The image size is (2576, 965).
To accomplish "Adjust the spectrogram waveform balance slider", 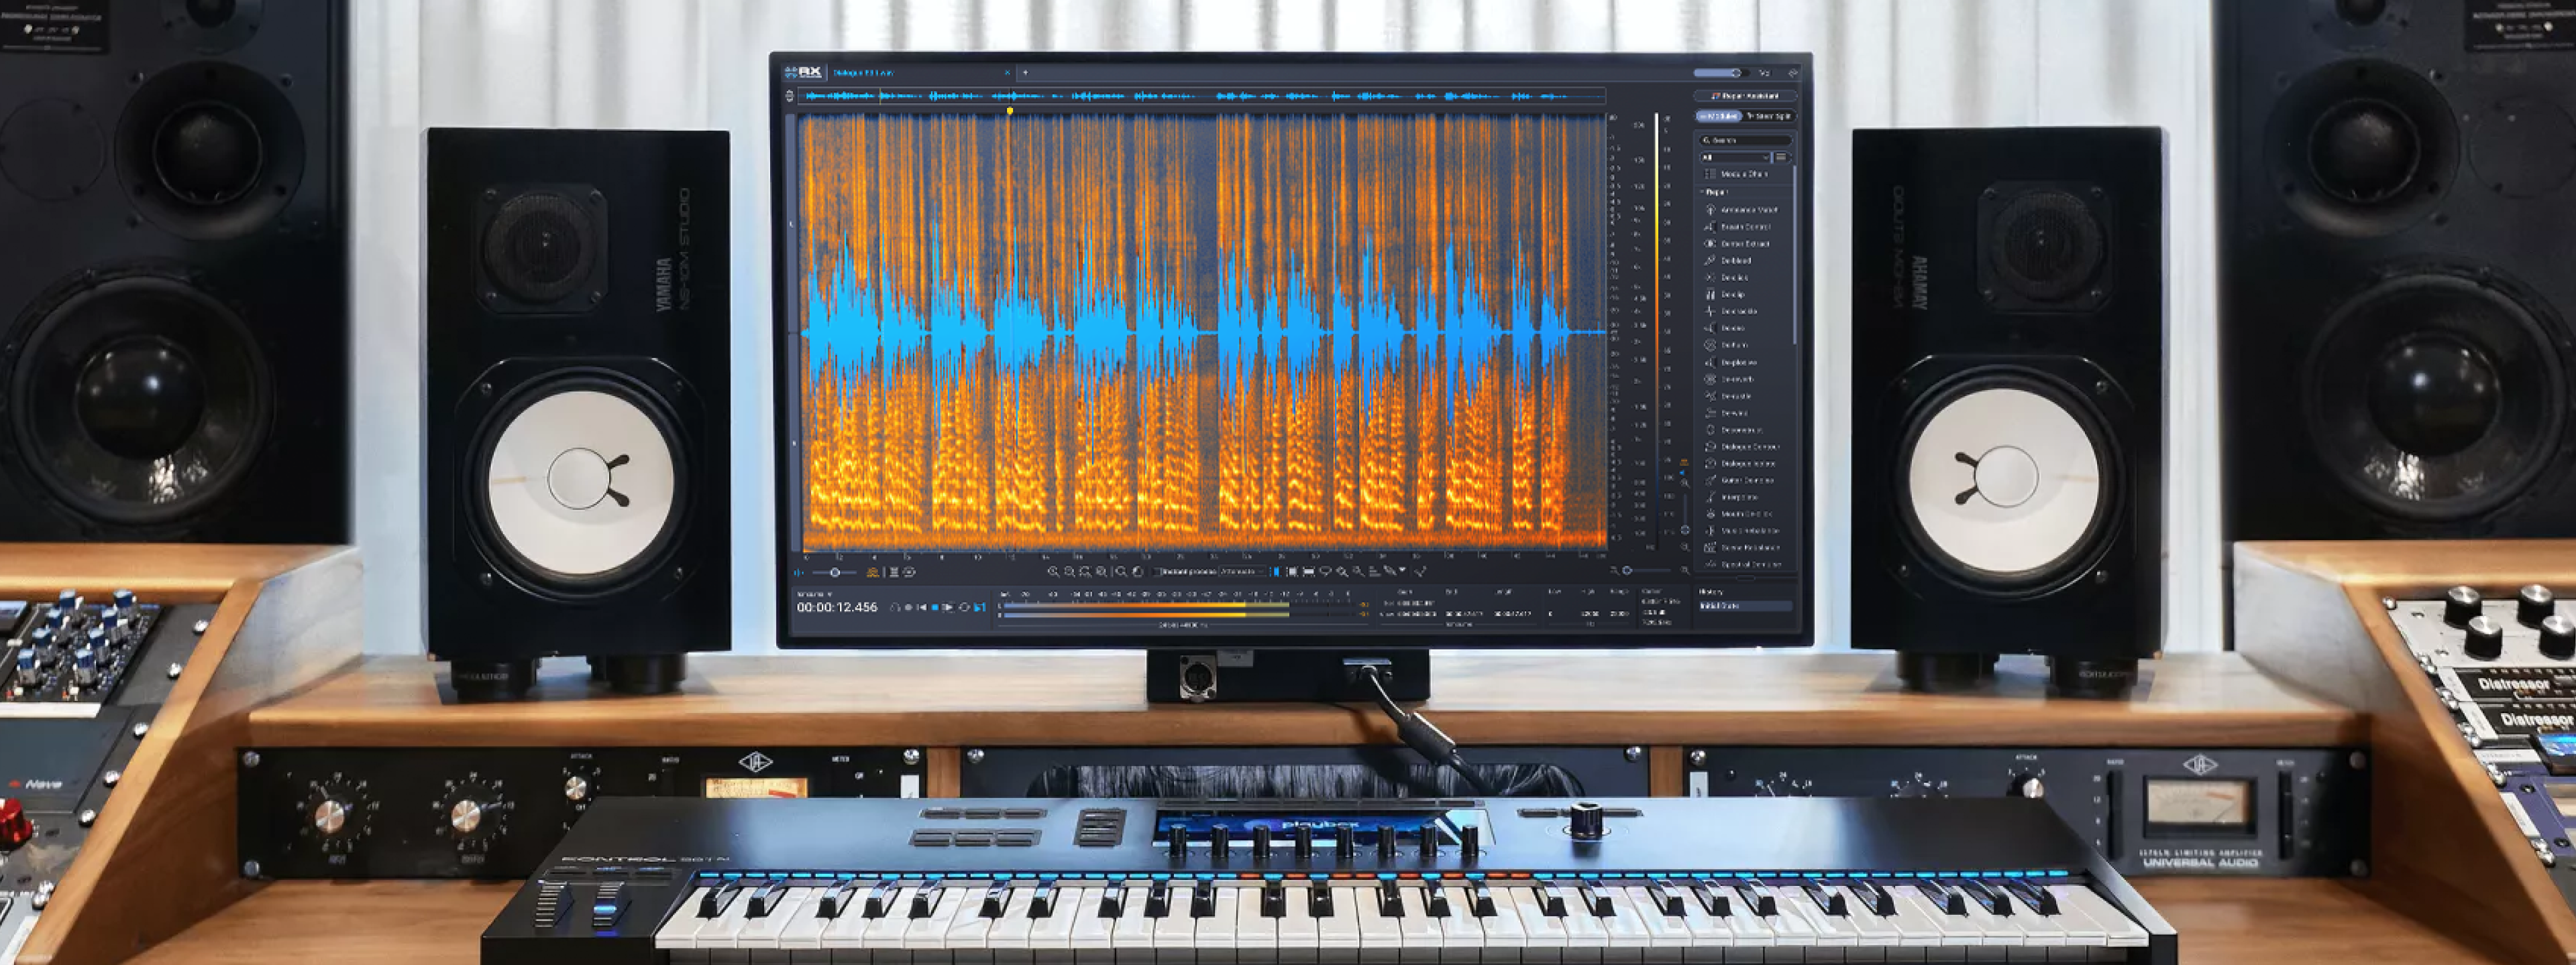I will pos(835,572).
